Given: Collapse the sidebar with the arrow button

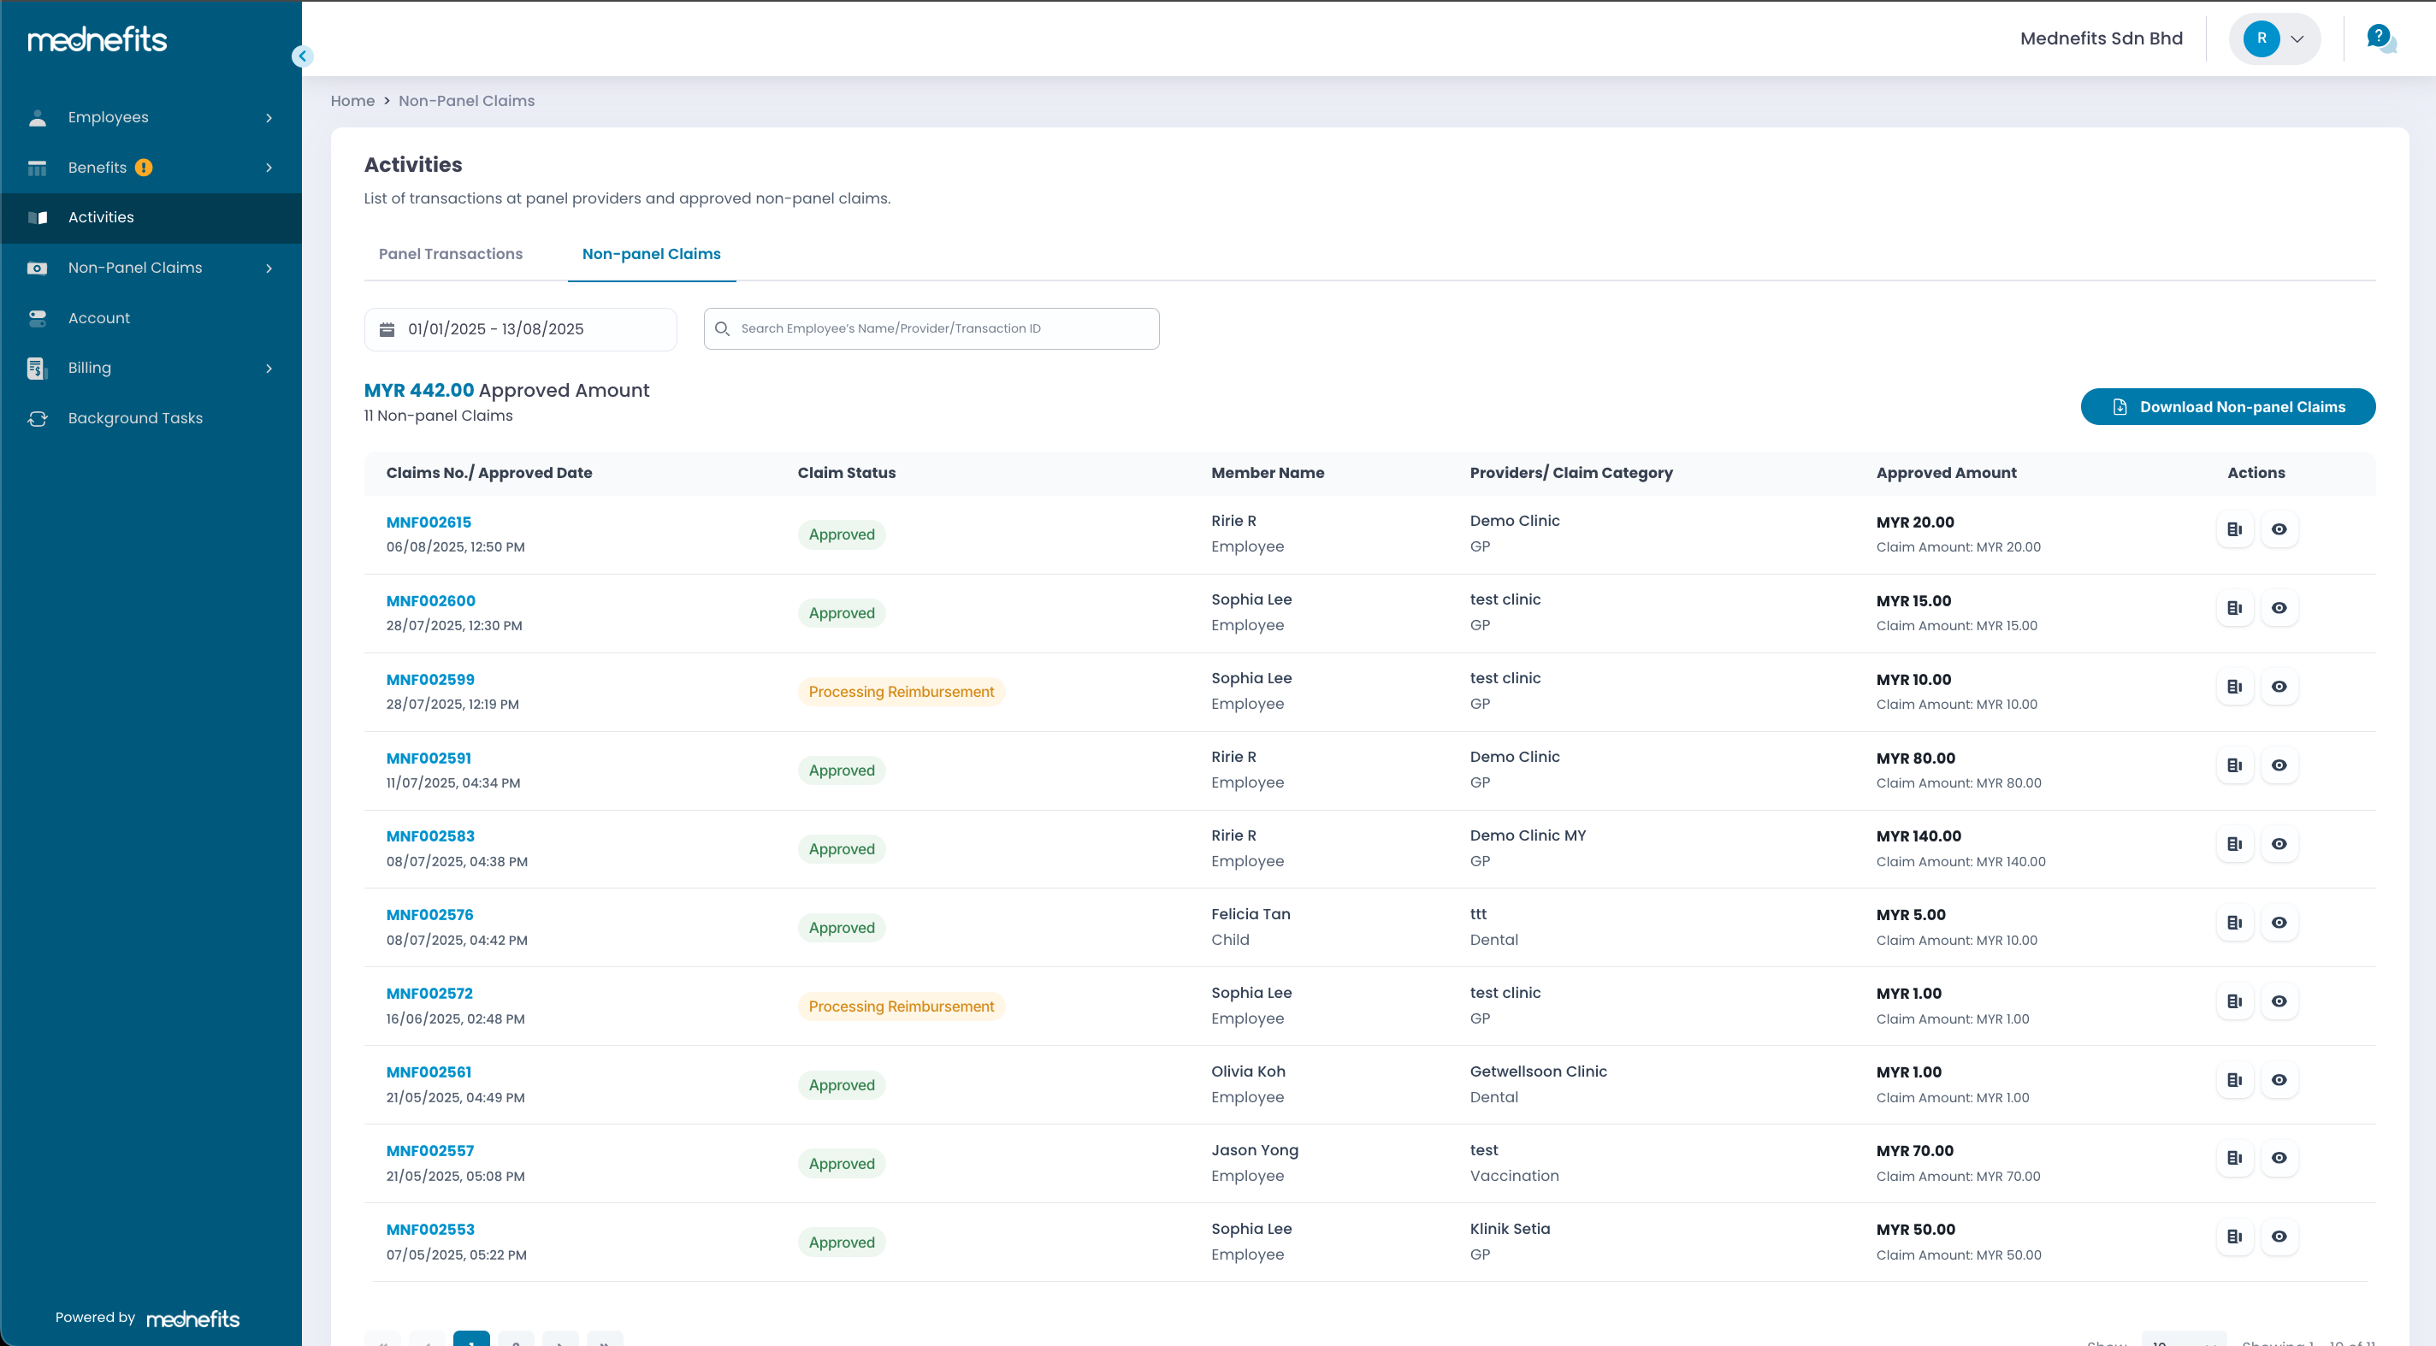Looking at the screenshot, I should pos(302,56).
